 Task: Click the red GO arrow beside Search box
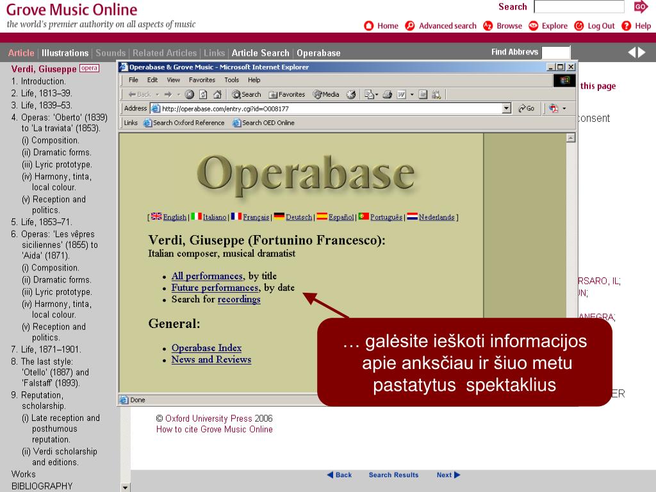641,6
